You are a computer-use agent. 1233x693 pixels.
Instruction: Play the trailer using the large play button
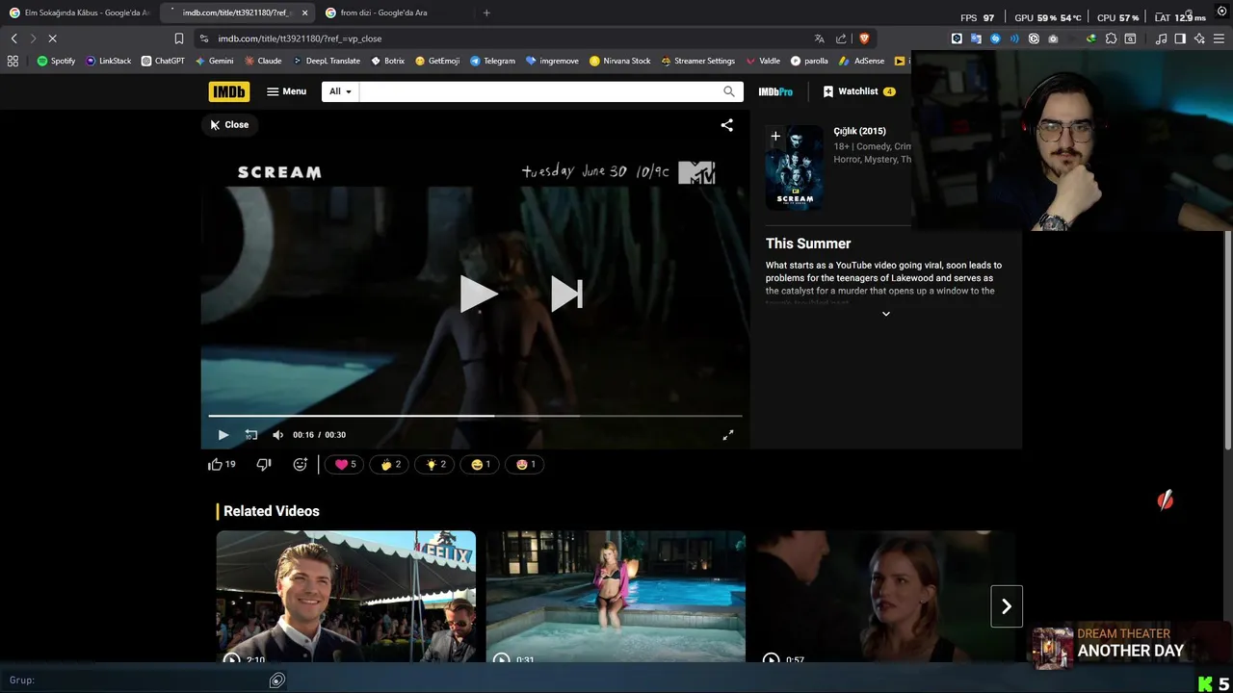478,295
